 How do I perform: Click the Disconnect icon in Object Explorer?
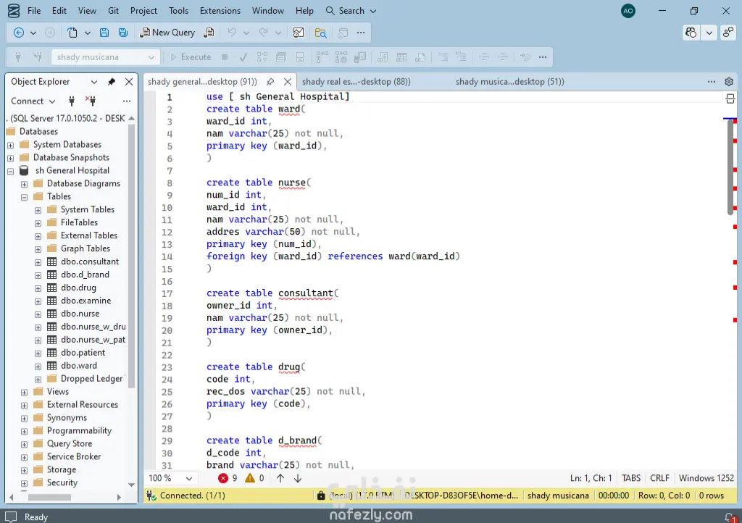[91, 101]
